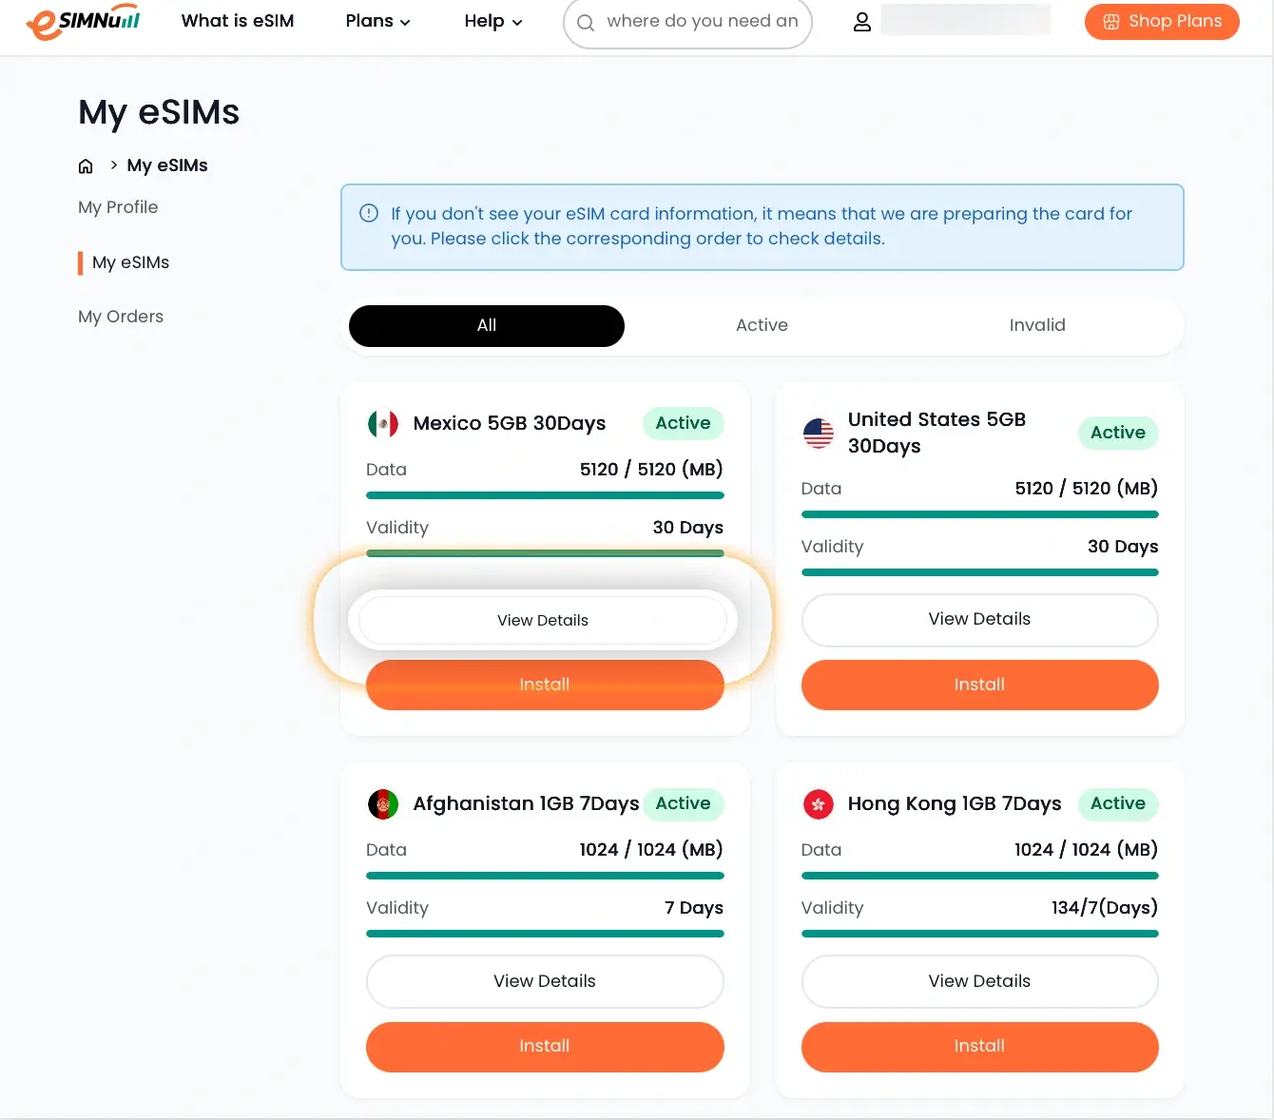Image resolution: width=1274 pixels, height=1120 pixels.
Task: Click the user account icon
Action: coord(861,22)
